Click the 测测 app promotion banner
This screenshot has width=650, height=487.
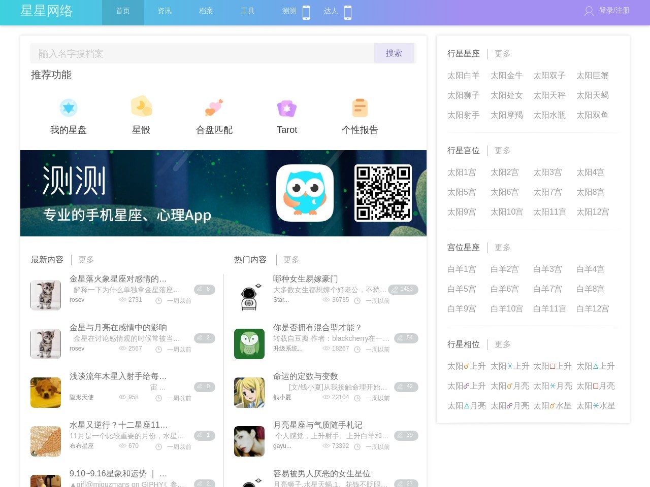pos(223,193)
